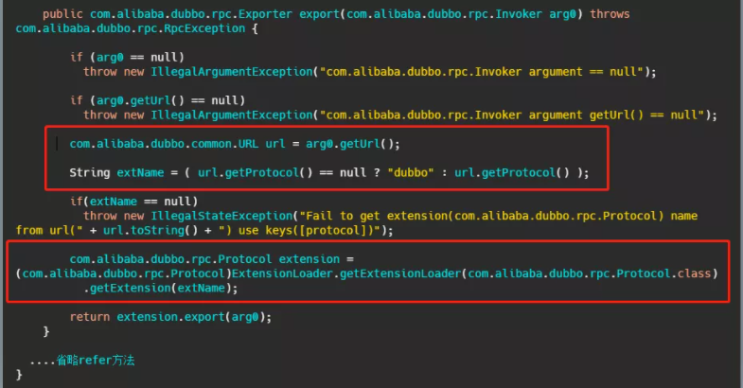
Task: Click the IllegalStateException class name
Action: (221, 216)
